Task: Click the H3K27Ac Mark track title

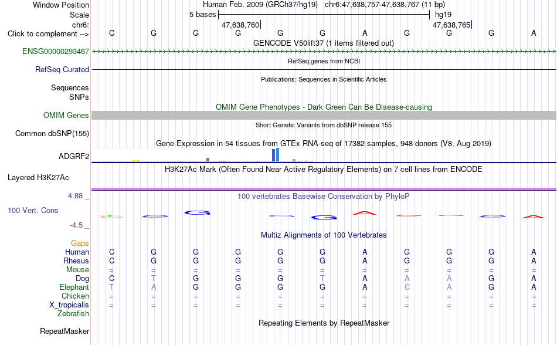Action: pyautogui.click(x=324, y=169)
